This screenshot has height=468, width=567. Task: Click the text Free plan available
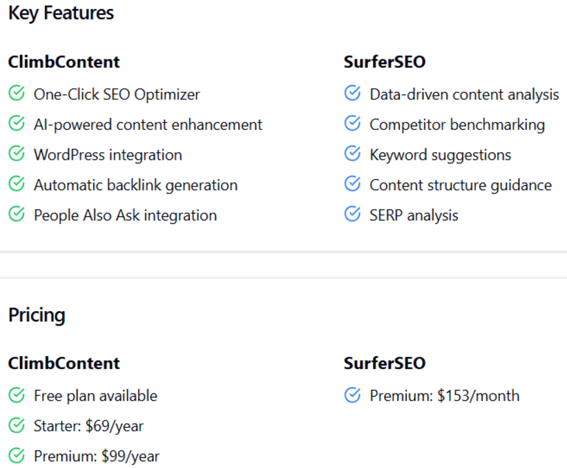95,396
